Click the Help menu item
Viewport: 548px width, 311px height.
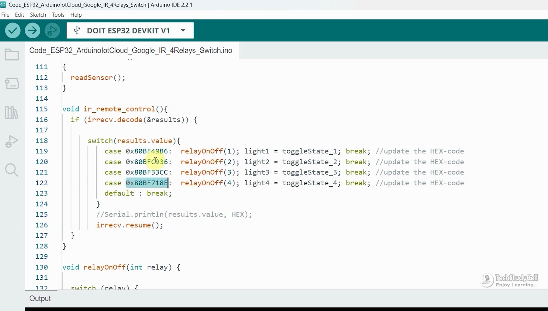tap(76, 15)
